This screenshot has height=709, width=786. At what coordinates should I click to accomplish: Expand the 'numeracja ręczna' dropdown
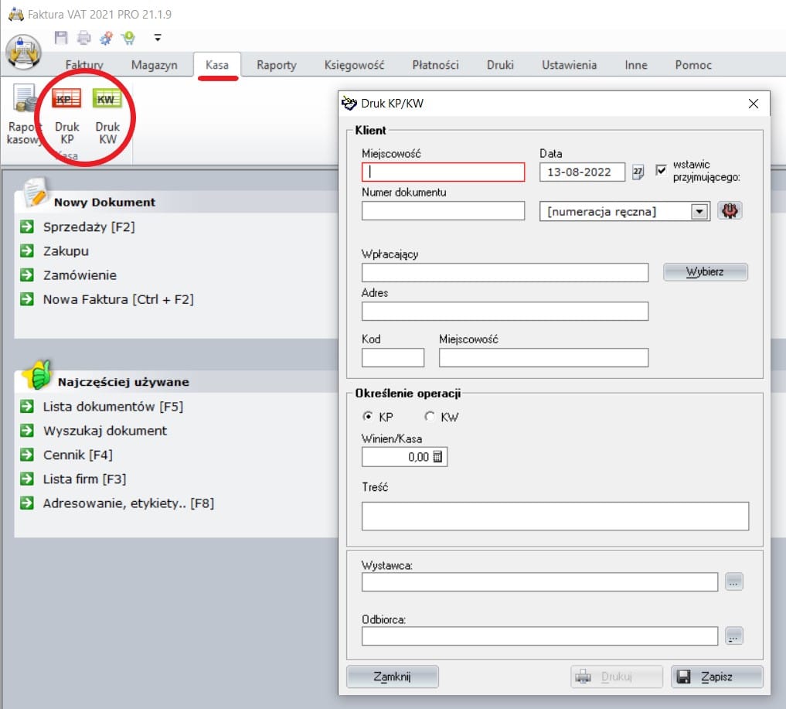coord(699,211)
